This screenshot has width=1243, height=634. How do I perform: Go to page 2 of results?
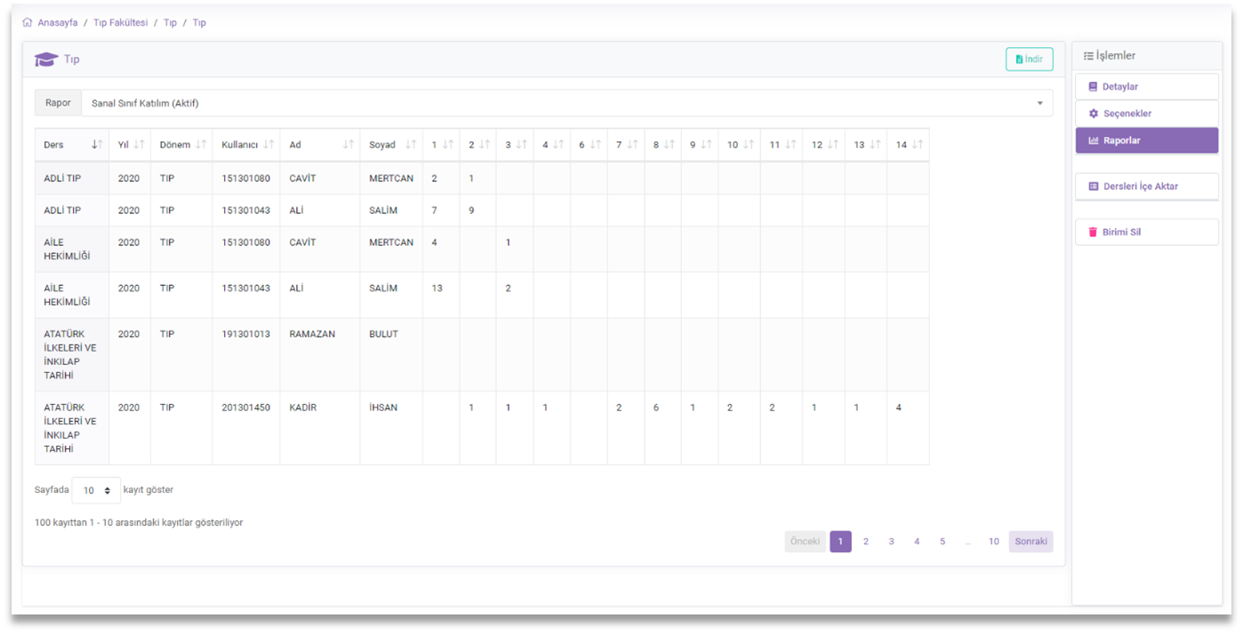(x=866, y=542)
